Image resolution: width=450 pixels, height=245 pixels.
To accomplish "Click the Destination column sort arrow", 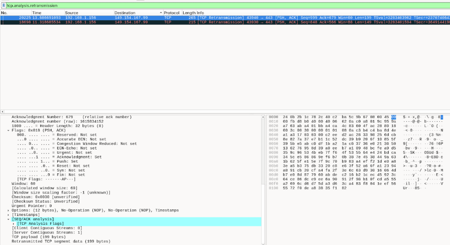I will click(x=161, y=13).
